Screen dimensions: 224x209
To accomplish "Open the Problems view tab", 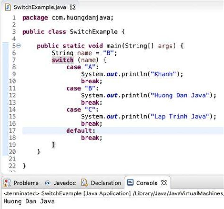I will [26, 183].
